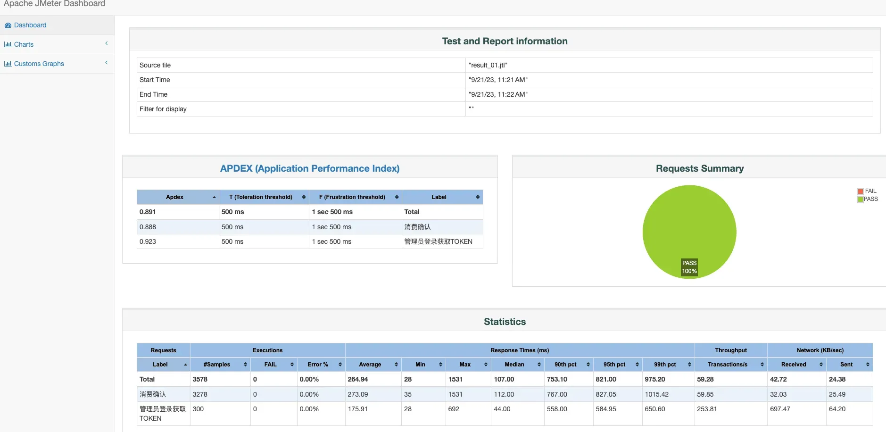
Task: Click sort icon on #Samples column header
Action: [x=245, y=365]
